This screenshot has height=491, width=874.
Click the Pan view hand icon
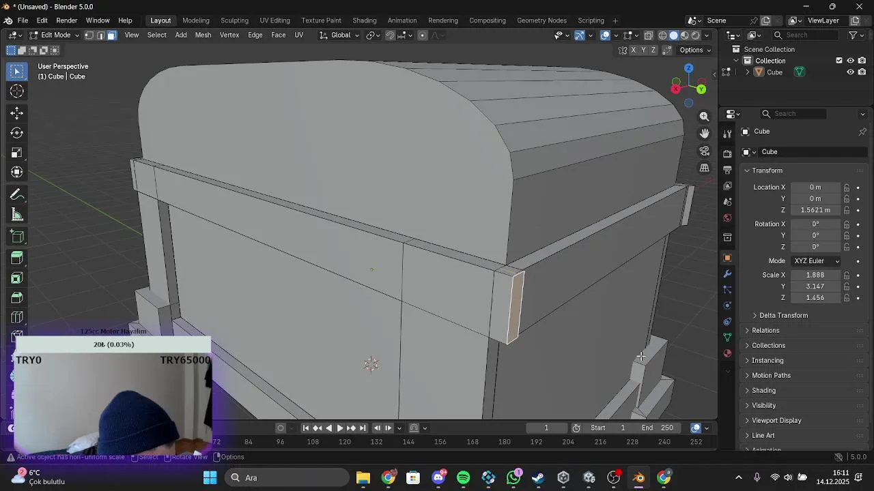click(x=705, y=134)
